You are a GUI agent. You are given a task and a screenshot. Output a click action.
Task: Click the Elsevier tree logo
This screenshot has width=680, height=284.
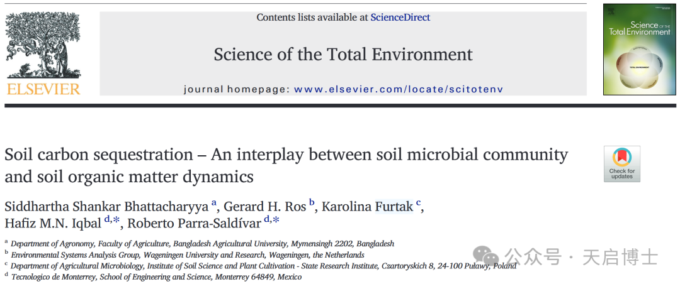coord(43,45)
